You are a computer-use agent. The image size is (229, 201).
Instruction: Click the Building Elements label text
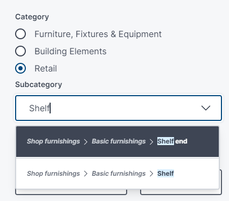71,52
